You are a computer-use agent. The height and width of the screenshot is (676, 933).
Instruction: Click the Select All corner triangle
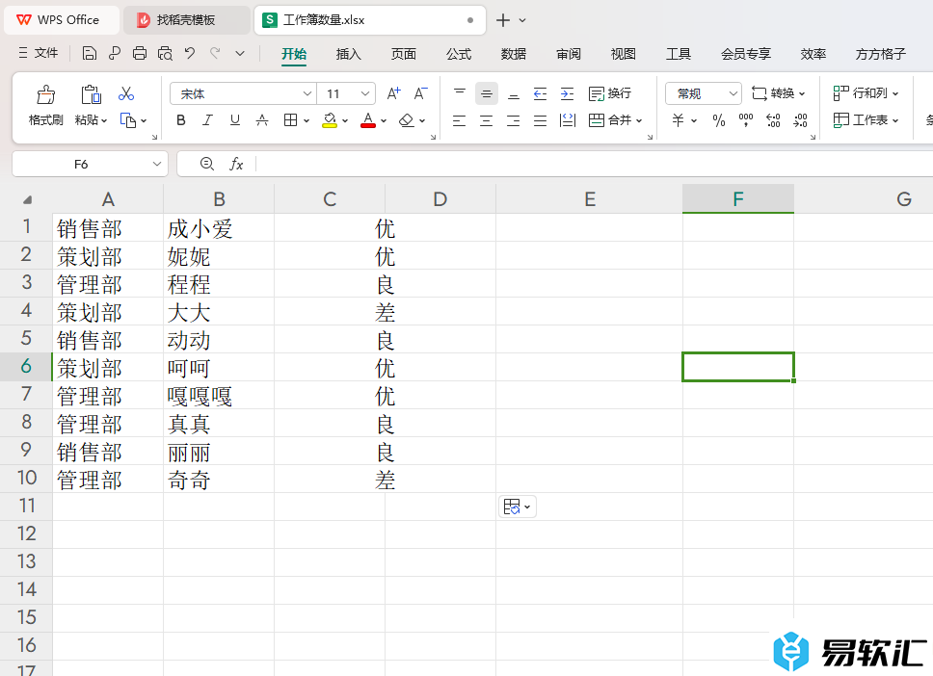click(27, 199)
